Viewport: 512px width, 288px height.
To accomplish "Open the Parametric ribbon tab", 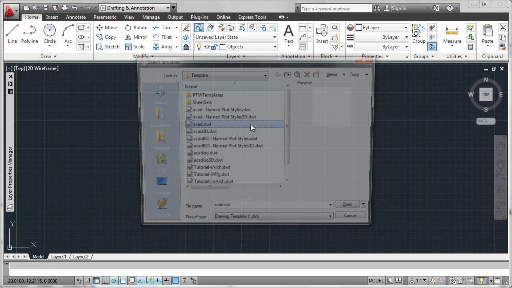I will click(x=105, y=17).
